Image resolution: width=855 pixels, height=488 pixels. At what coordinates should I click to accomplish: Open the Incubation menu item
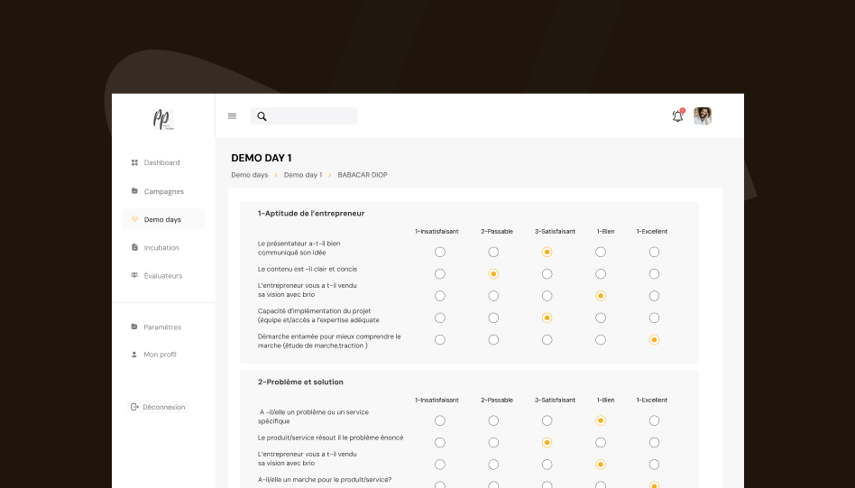point(163,247)
